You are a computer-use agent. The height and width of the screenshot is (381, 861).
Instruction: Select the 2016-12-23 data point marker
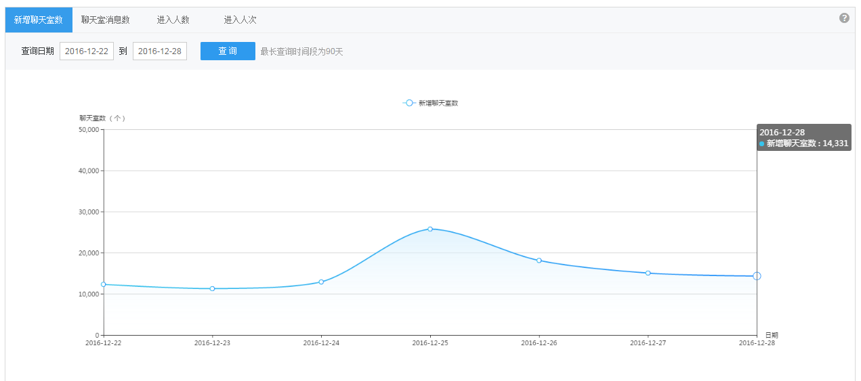coord(213,289)
